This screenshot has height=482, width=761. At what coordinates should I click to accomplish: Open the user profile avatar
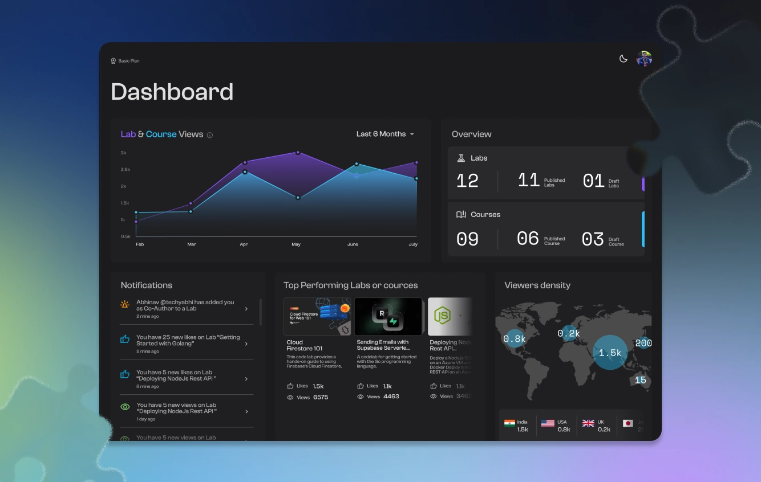point(644,59)
